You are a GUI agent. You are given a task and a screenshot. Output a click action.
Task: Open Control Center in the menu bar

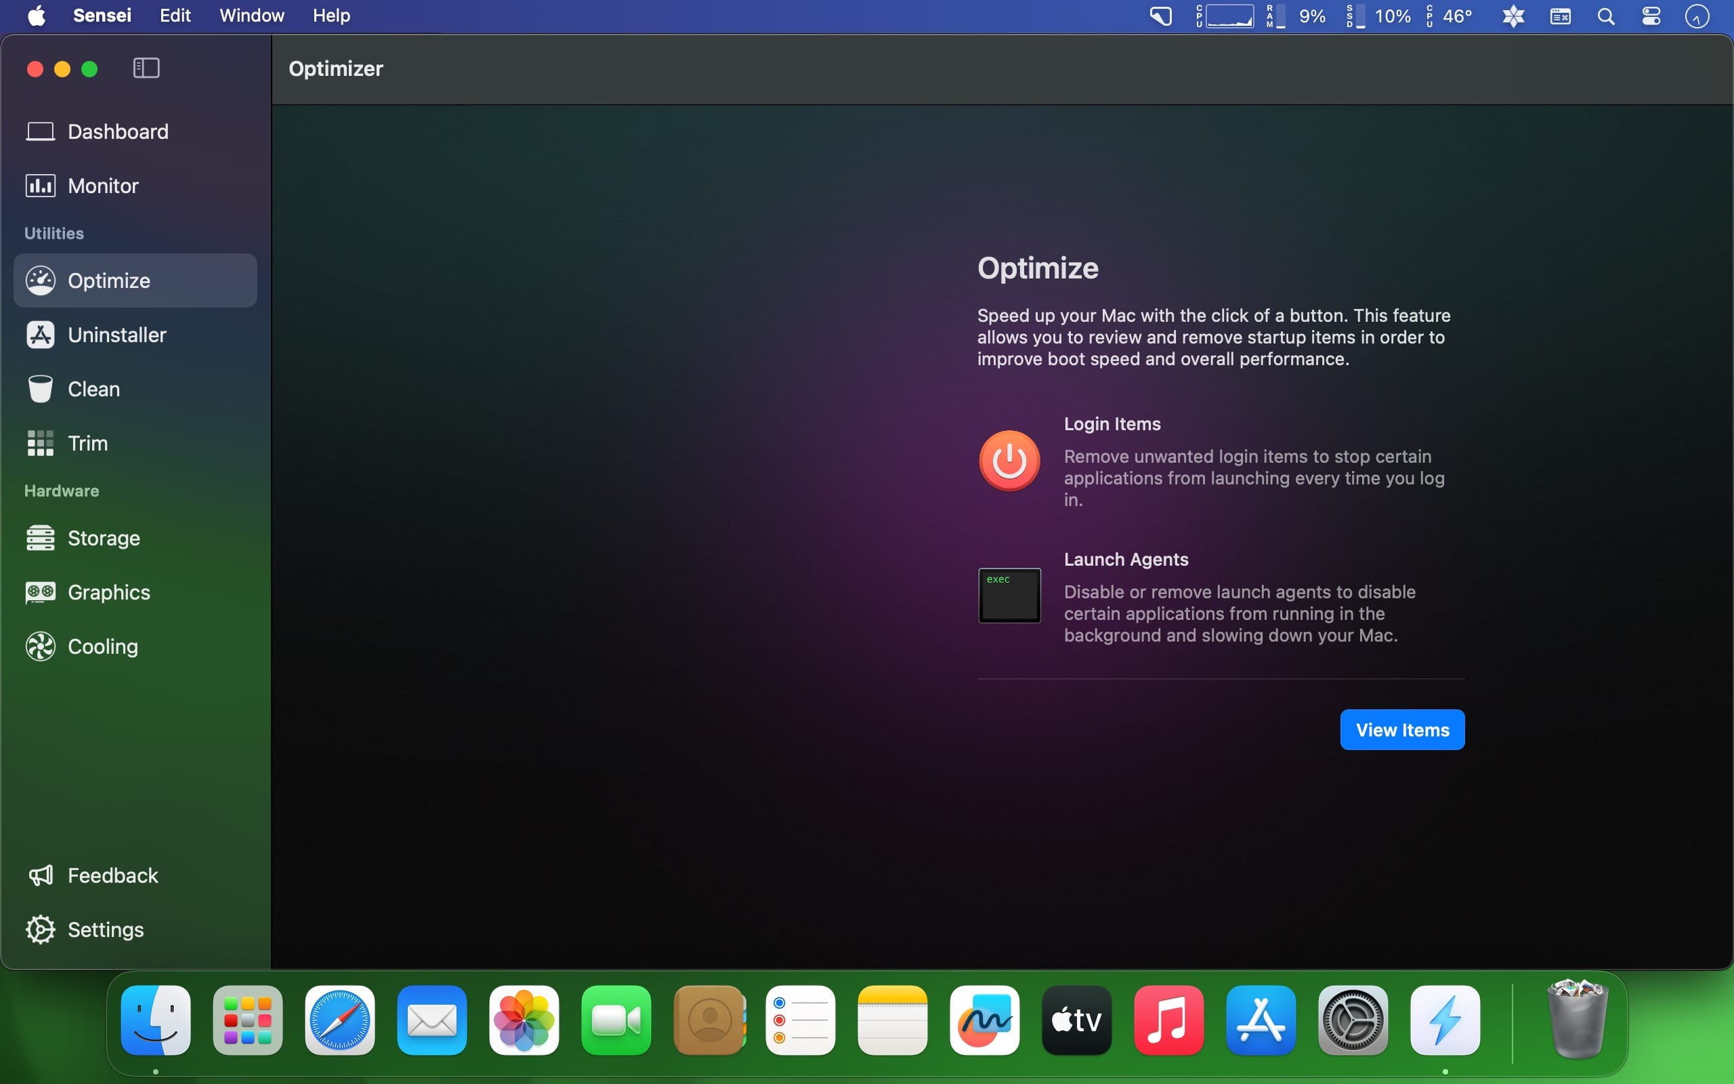(1651, 16)
